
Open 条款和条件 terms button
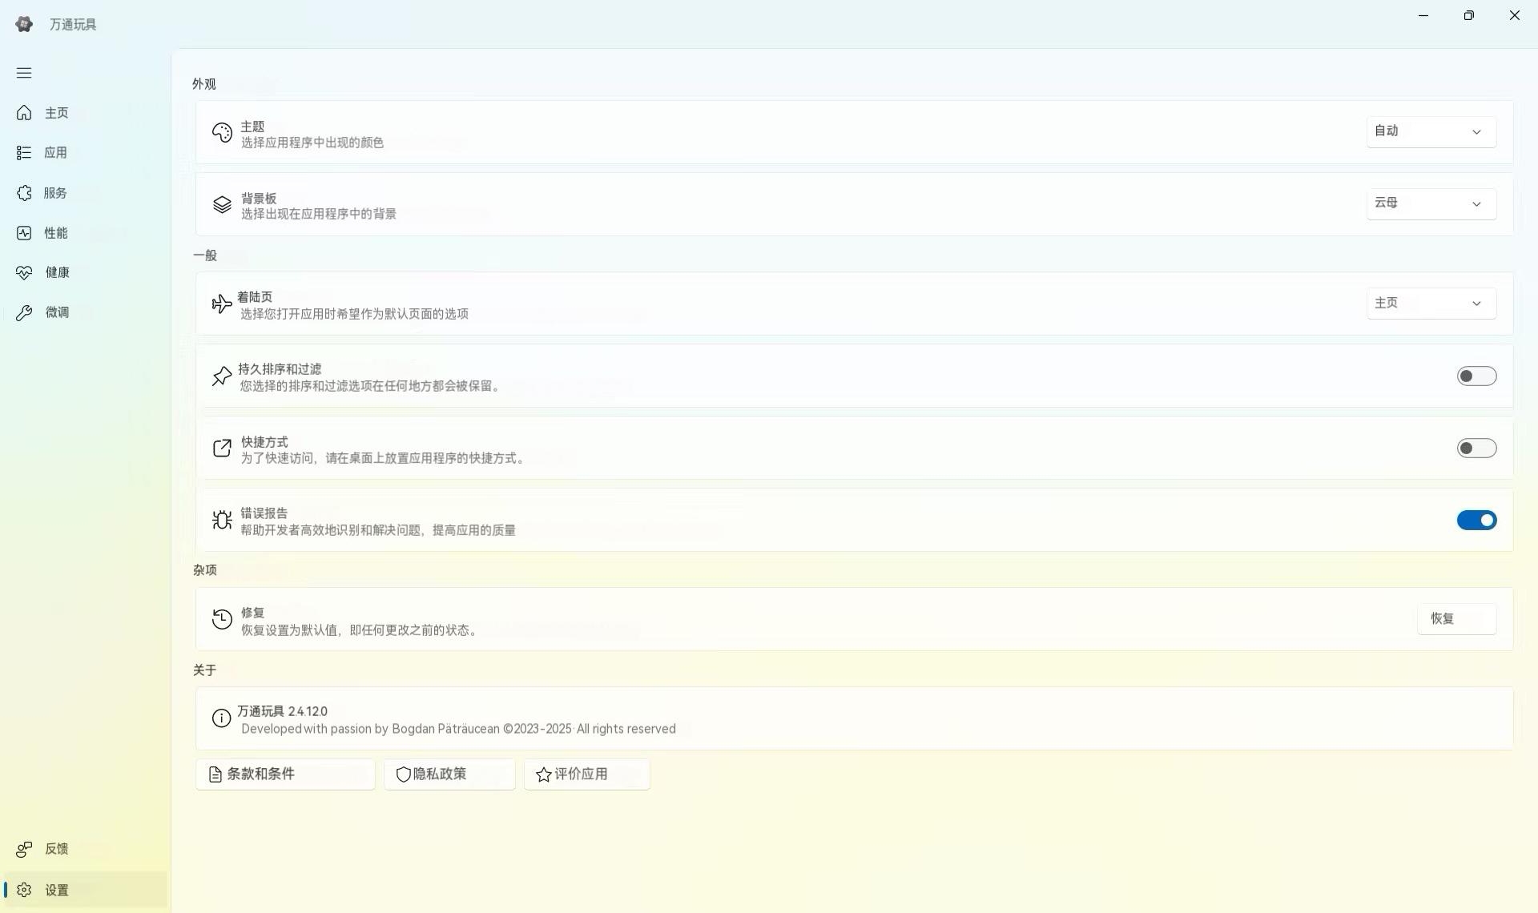[284, 774]
